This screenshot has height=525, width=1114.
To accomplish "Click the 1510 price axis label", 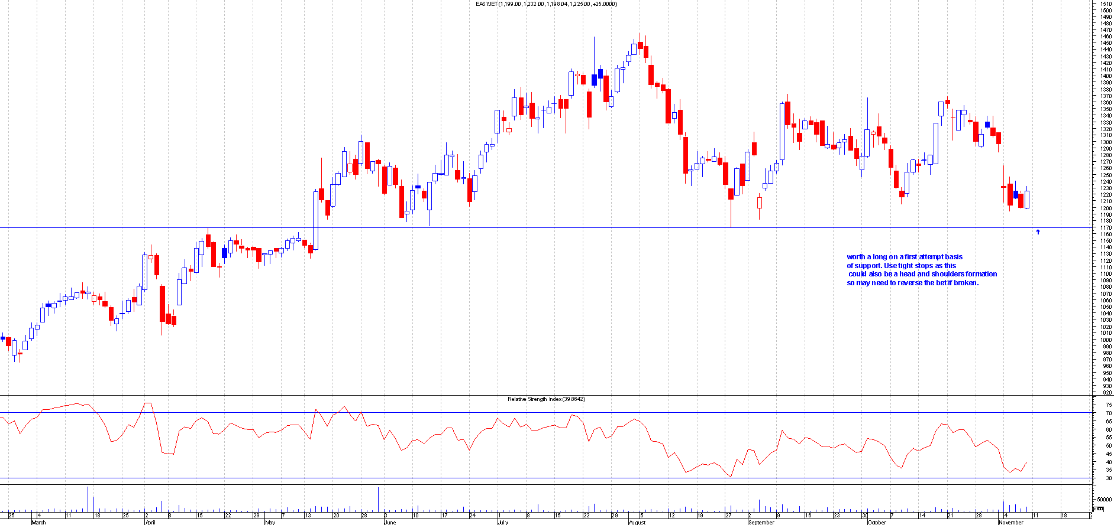I will click(x=1105, y=4).
